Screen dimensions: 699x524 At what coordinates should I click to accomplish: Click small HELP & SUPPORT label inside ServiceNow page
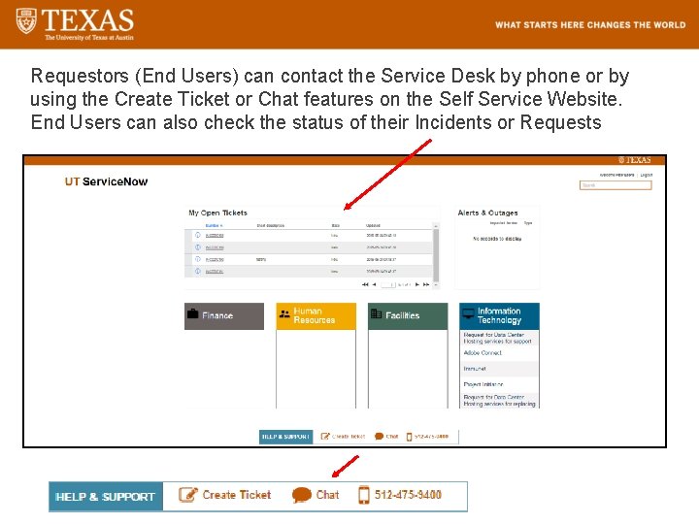[x=285, y=437]
